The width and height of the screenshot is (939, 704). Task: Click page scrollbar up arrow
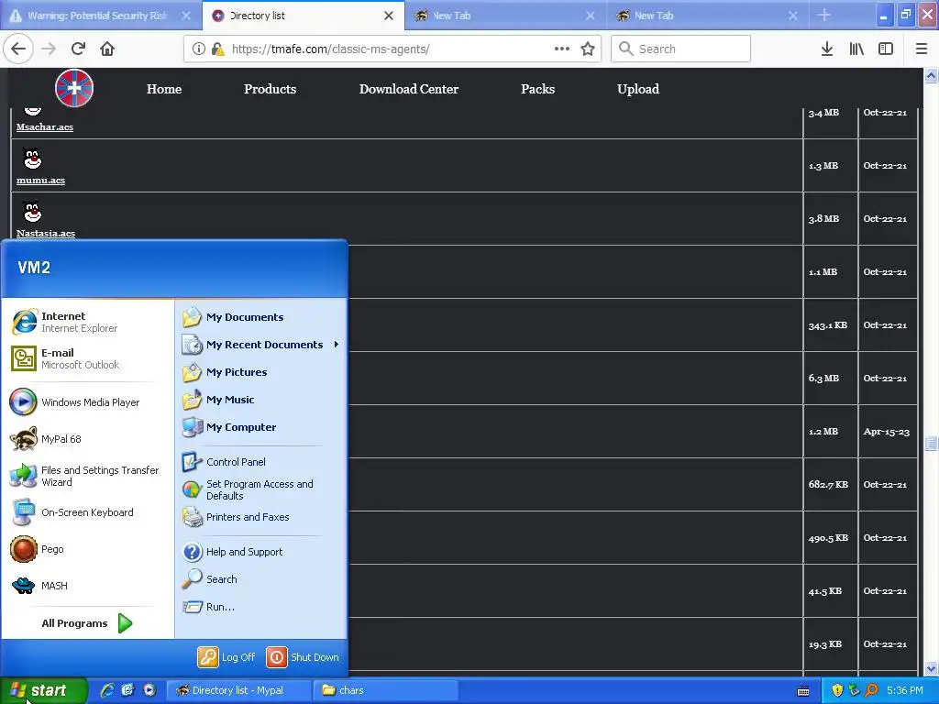[x=932, y=75]
